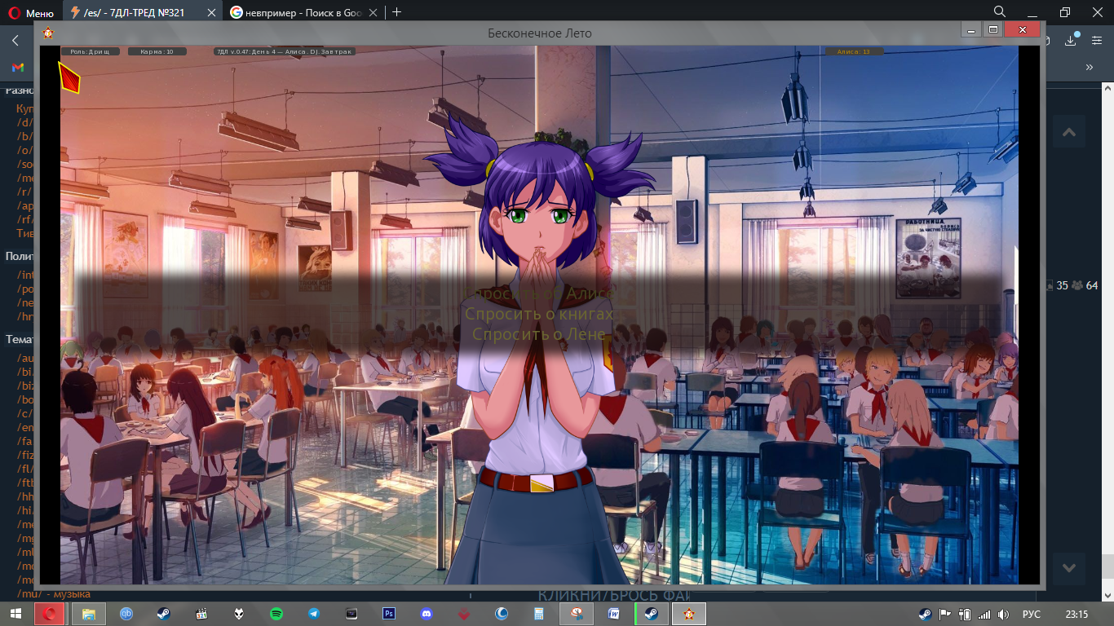
Task: Click the scroll-up arrow button on the page
Action: [x=1069, y=132]
